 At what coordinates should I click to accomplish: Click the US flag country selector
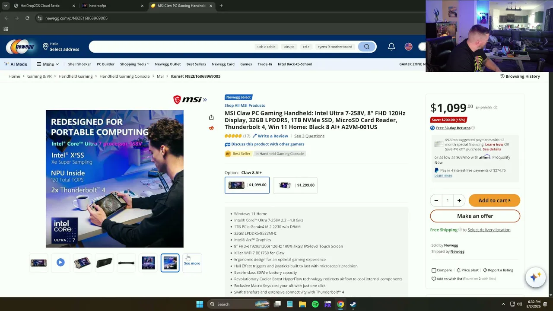pos(408,47)
